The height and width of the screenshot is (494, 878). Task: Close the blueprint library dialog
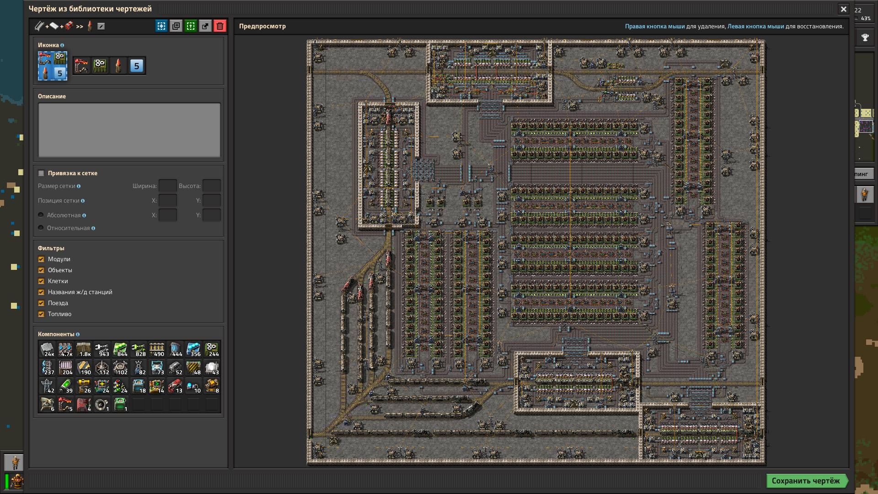pyautogui.click(x=844, y=9)
